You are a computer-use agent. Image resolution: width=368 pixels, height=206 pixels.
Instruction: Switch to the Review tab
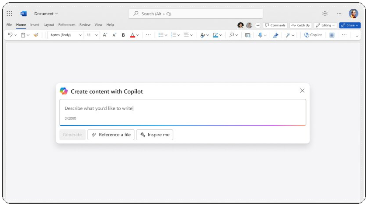[85, 24]
